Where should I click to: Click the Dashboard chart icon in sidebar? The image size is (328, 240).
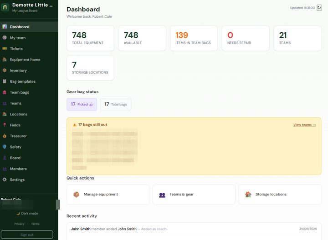tap(5, 26)
